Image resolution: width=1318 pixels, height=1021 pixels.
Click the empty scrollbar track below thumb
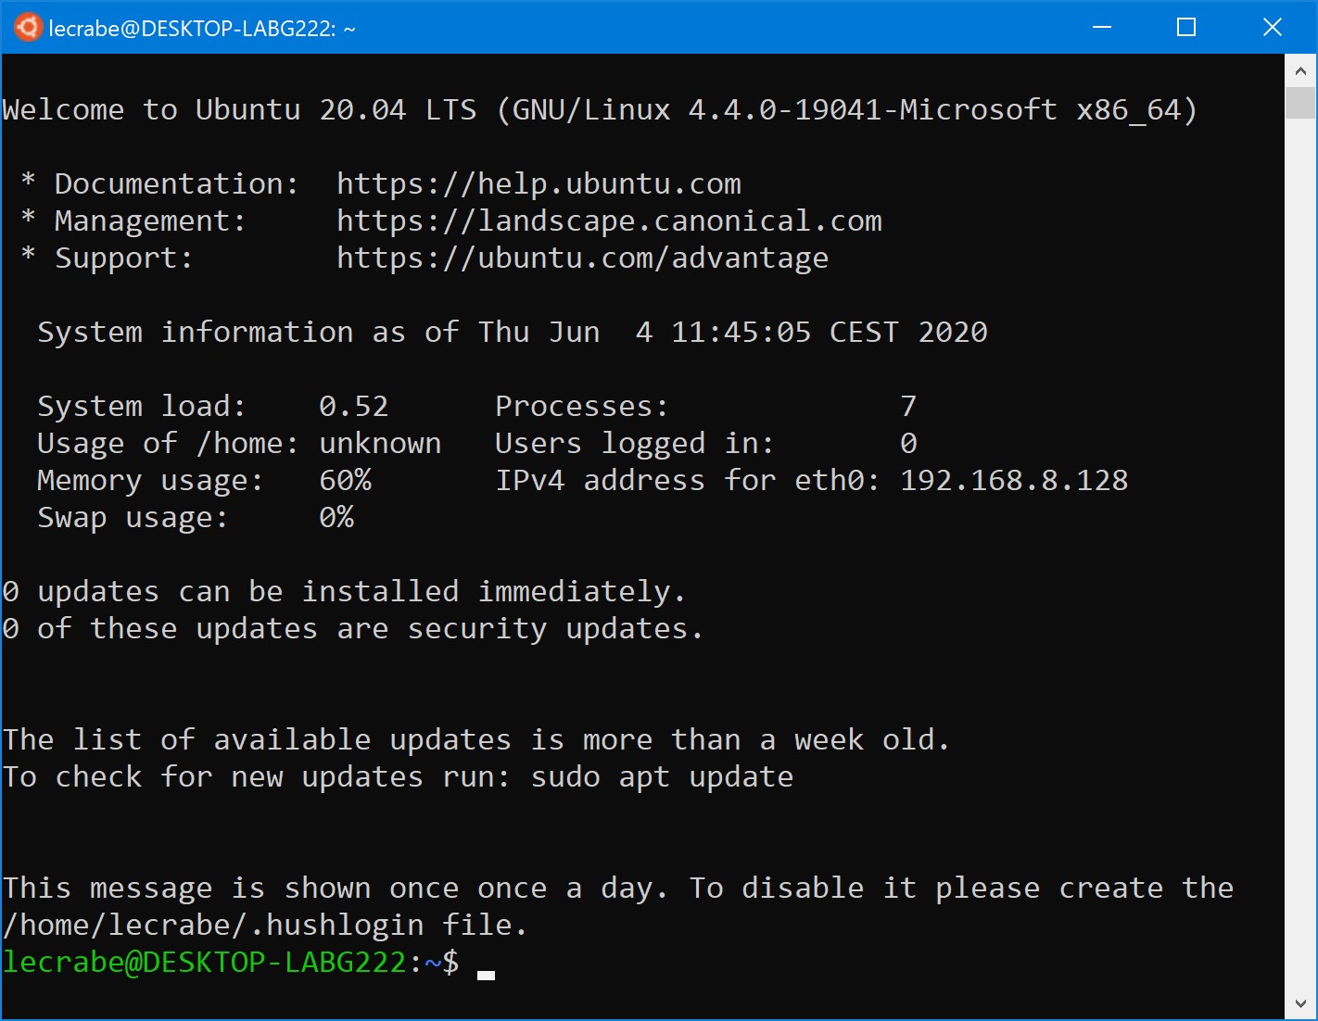tap(1300, 554)
